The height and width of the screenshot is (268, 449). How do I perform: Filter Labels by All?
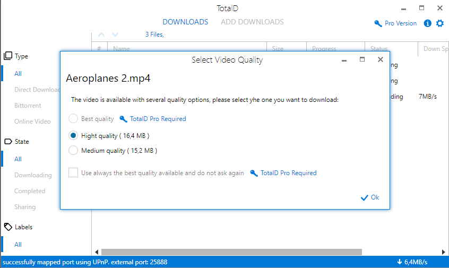[x=18, y=245]
